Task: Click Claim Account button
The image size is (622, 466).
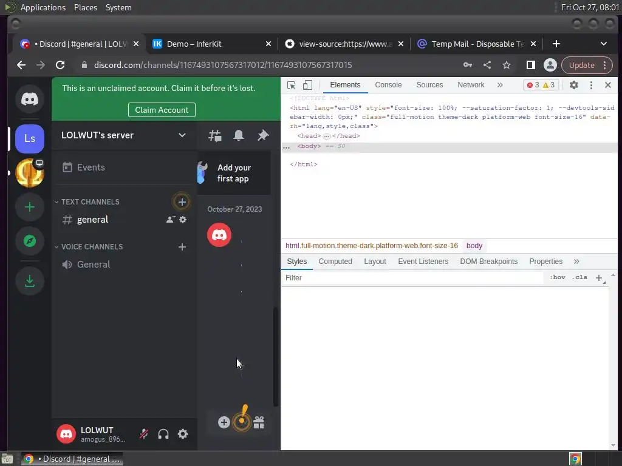Action: (x=162, y=110)
